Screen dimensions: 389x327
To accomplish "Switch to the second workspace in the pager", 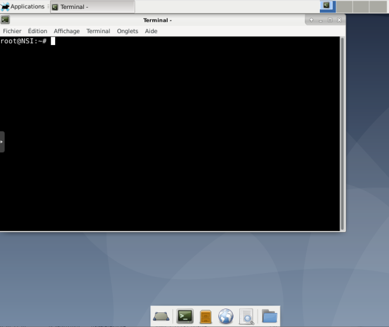I will click(344, 6).
